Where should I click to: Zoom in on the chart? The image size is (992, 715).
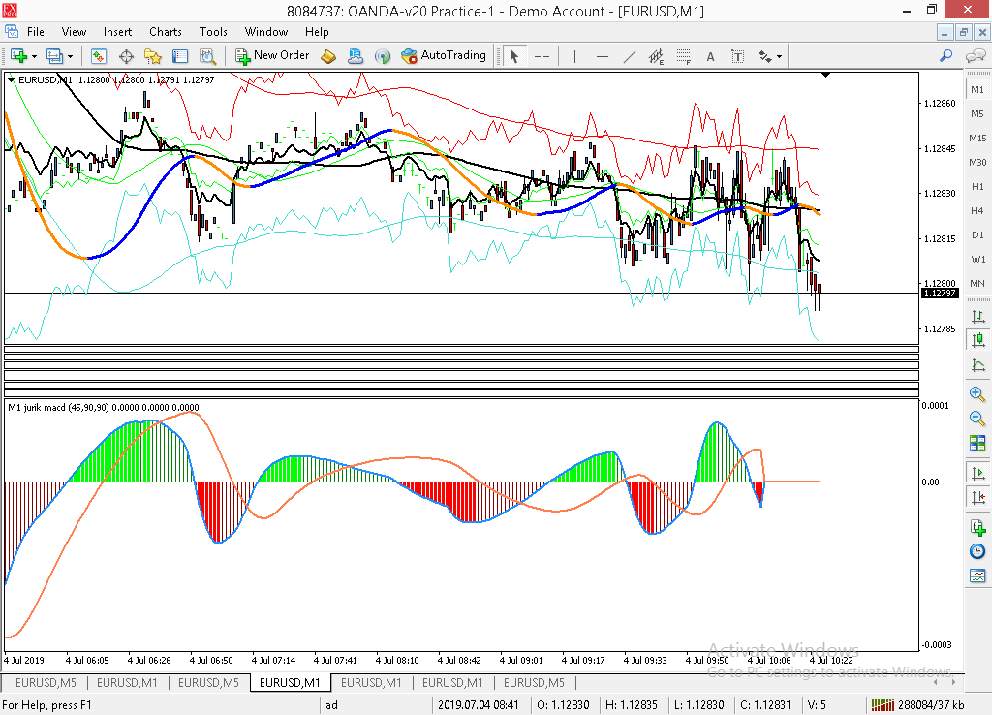click(977, 394)
